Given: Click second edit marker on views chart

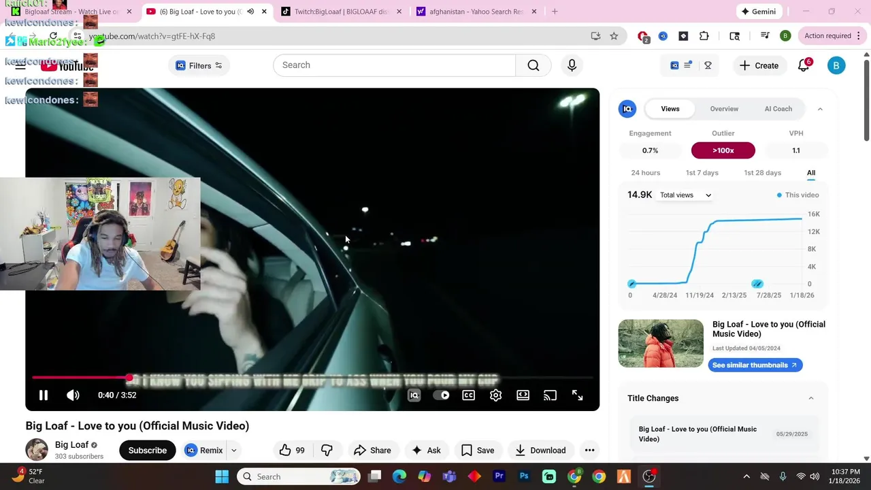Looking at the screenshot, I should point(757,284).
